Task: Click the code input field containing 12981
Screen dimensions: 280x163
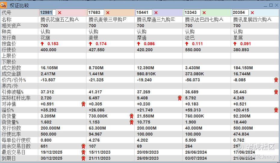Action: pyautogui.click(x=48, y=13)
